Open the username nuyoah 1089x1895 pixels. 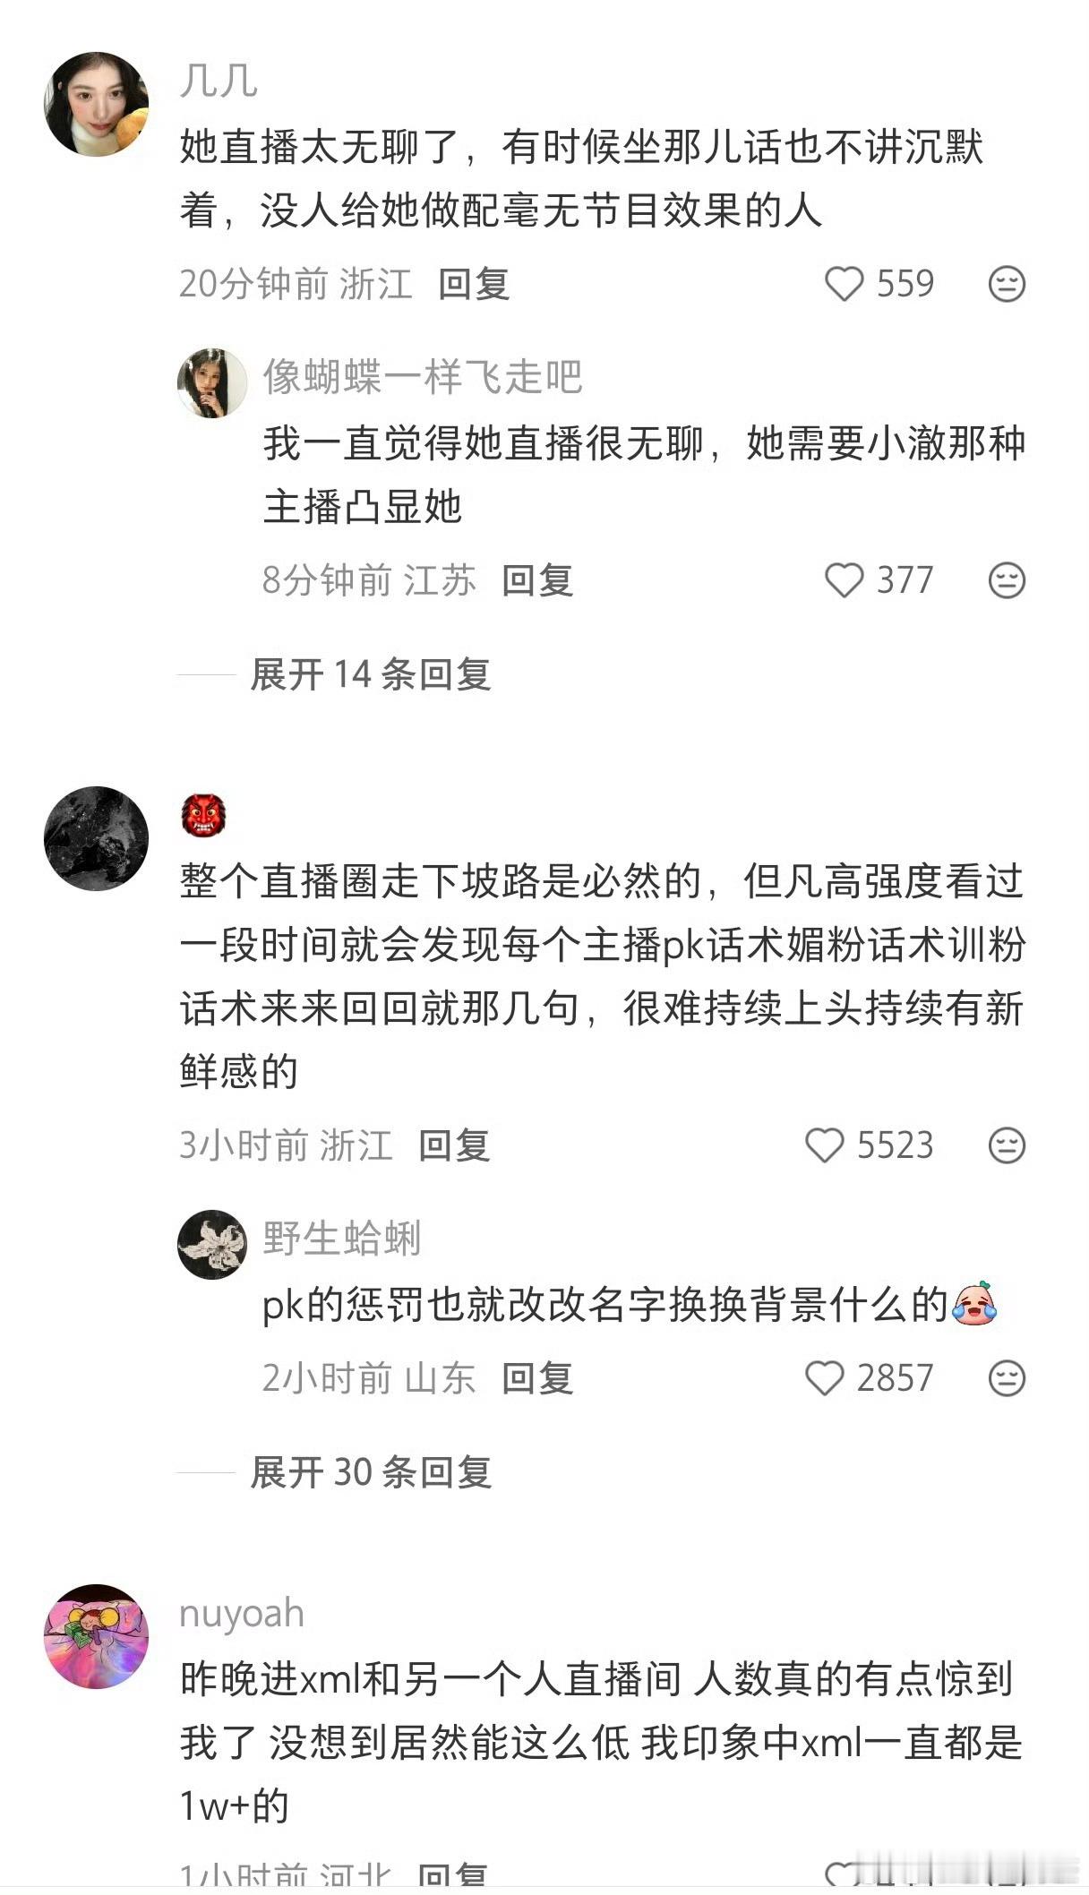click(242, 1613)
